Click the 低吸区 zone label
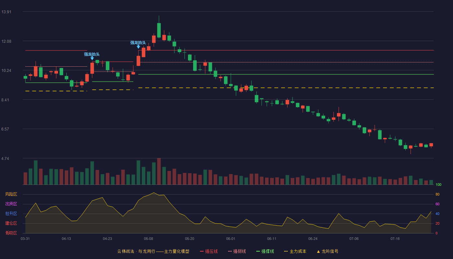 (x=11, y=233)
